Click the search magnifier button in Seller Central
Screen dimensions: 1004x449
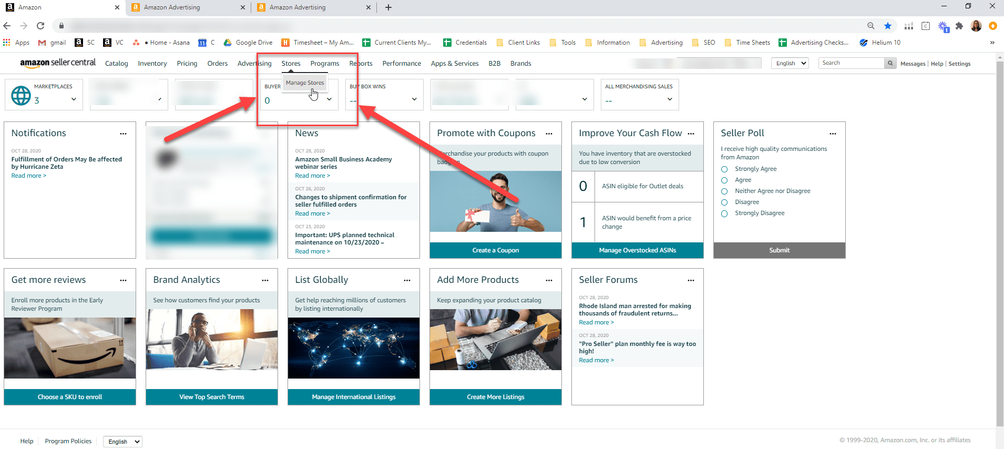(x=890, y=63)
